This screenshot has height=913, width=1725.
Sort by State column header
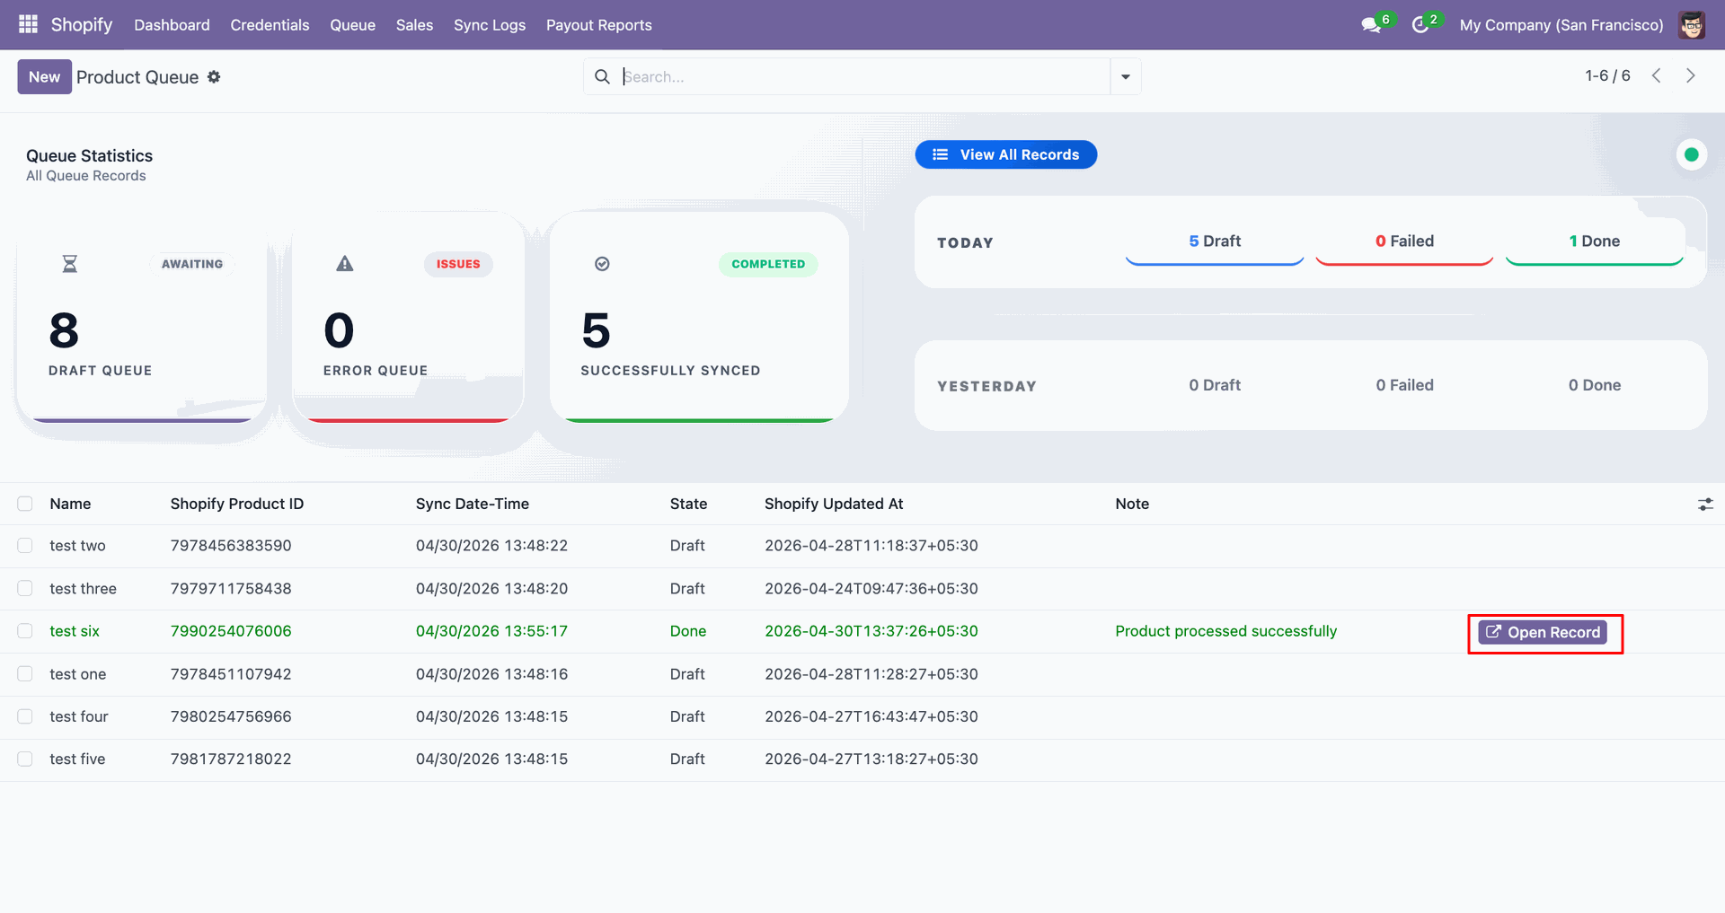tap(688, 505)
